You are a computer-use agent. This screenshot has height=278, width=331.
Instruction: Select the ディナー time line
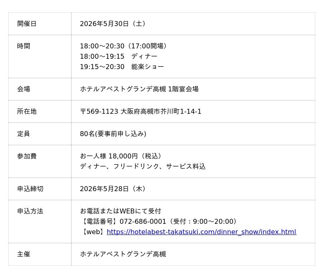pos(118,57)
